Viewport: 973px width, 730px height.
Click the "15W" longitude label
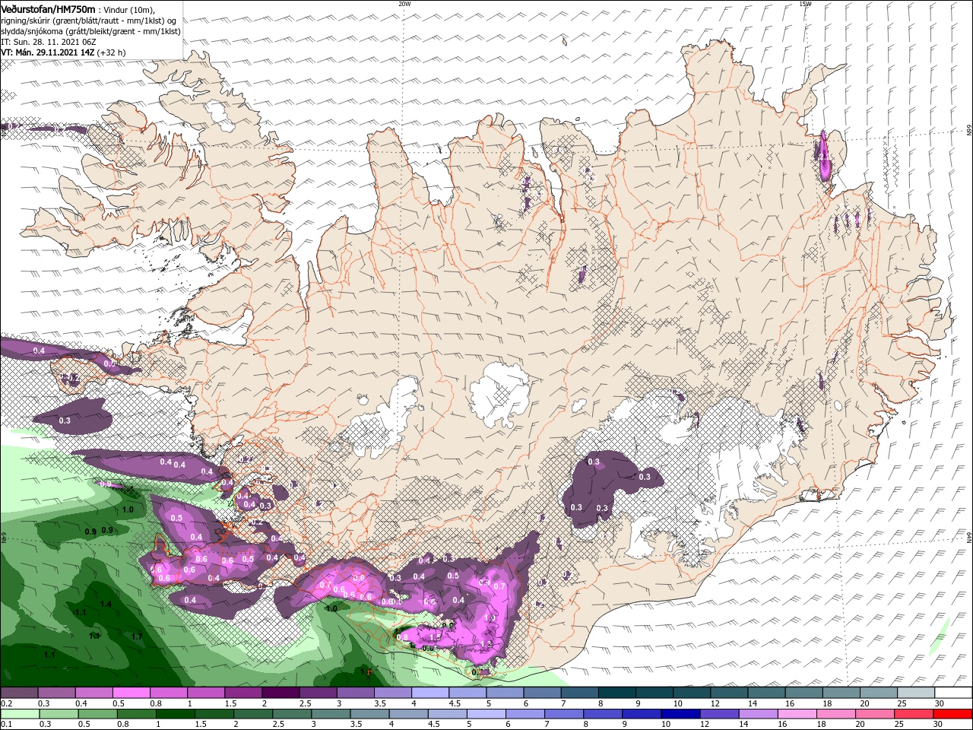click(x=805, y=4)
